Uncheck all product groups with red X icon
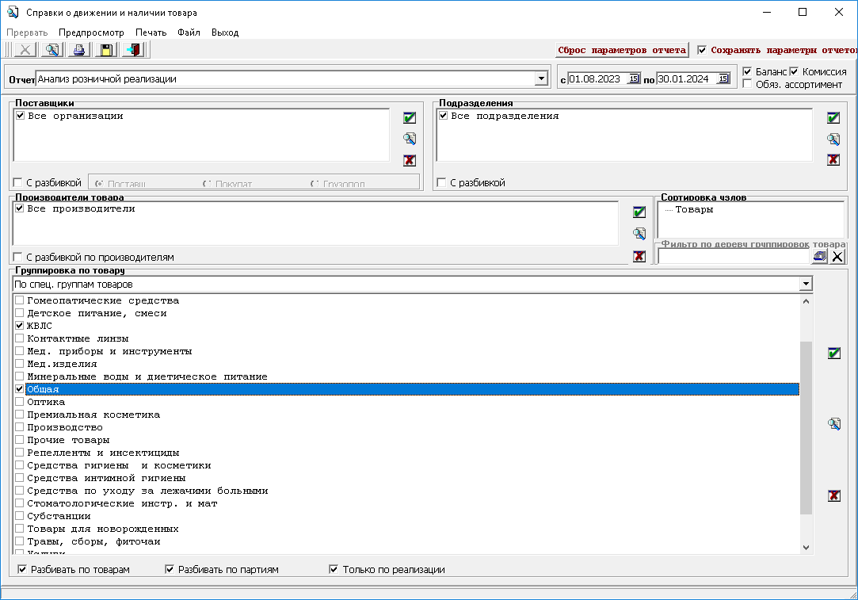The image size is (858, 600). tap(834, 495)
